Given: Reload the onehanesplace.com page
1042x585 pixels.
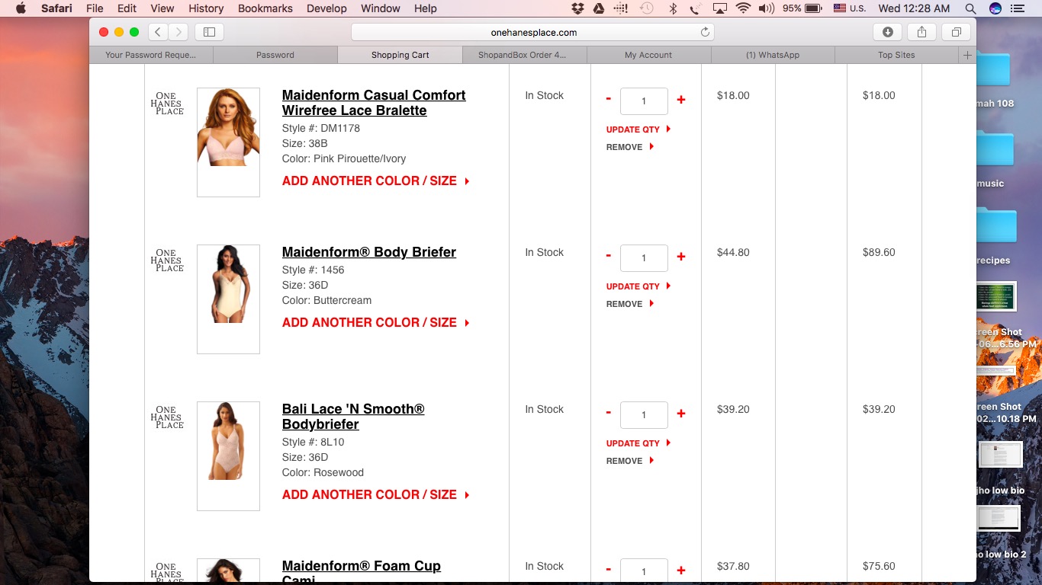Looking at the screenshot, I should coord(705,32).
